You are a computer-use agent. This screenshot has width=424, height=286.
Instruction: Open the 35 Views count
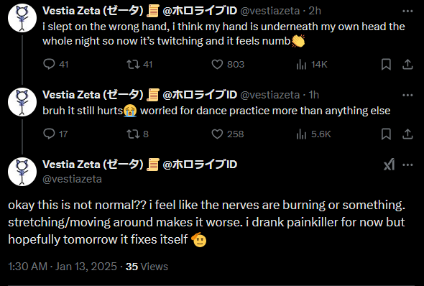[x=147, y=267]
